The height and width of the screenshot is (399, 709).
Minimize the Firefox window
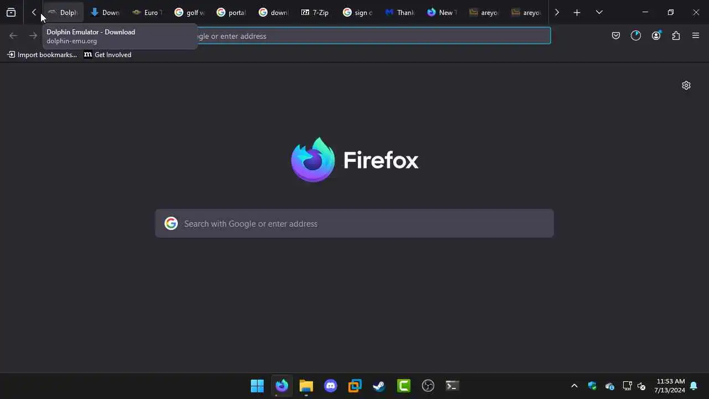[x=645, y=12]
